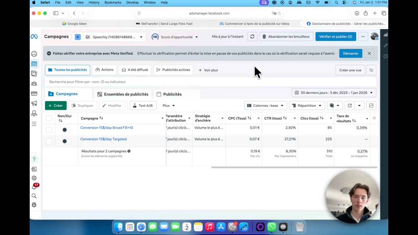The width and height of the screenshot is (418, 235).
Task: Open the search magnifier icon in sidebar
Action: (x=34, y=196)
